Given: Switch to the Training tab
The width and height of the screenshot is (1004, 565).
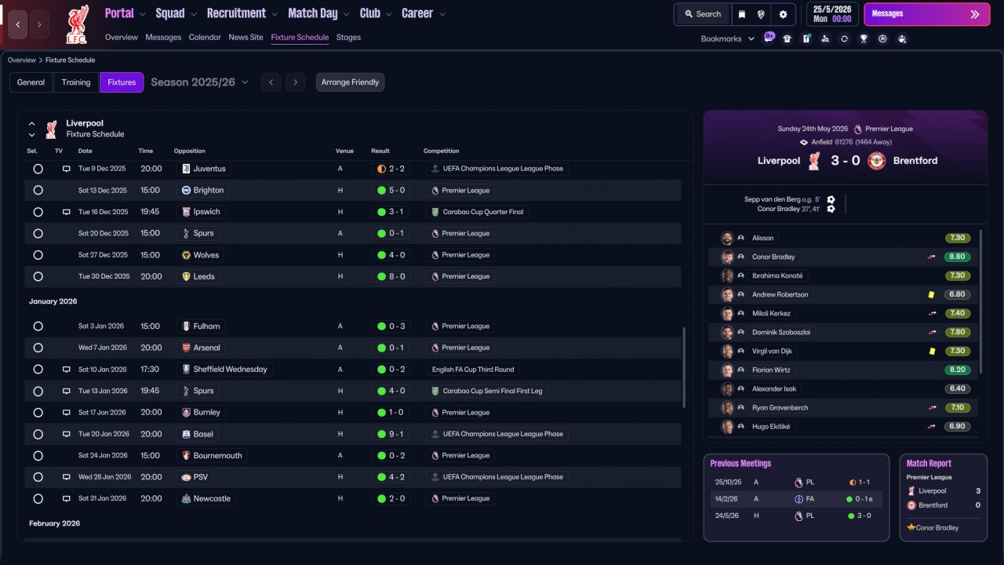Looking at the screenshot, I should 76,82.
